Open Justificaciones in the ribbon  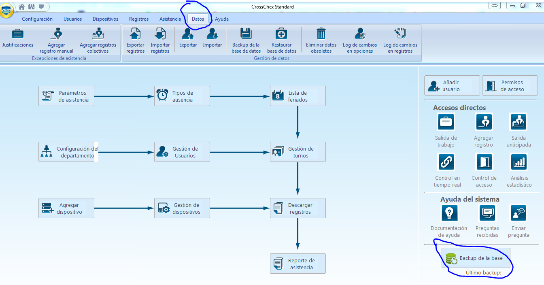(x=18, y=38)
